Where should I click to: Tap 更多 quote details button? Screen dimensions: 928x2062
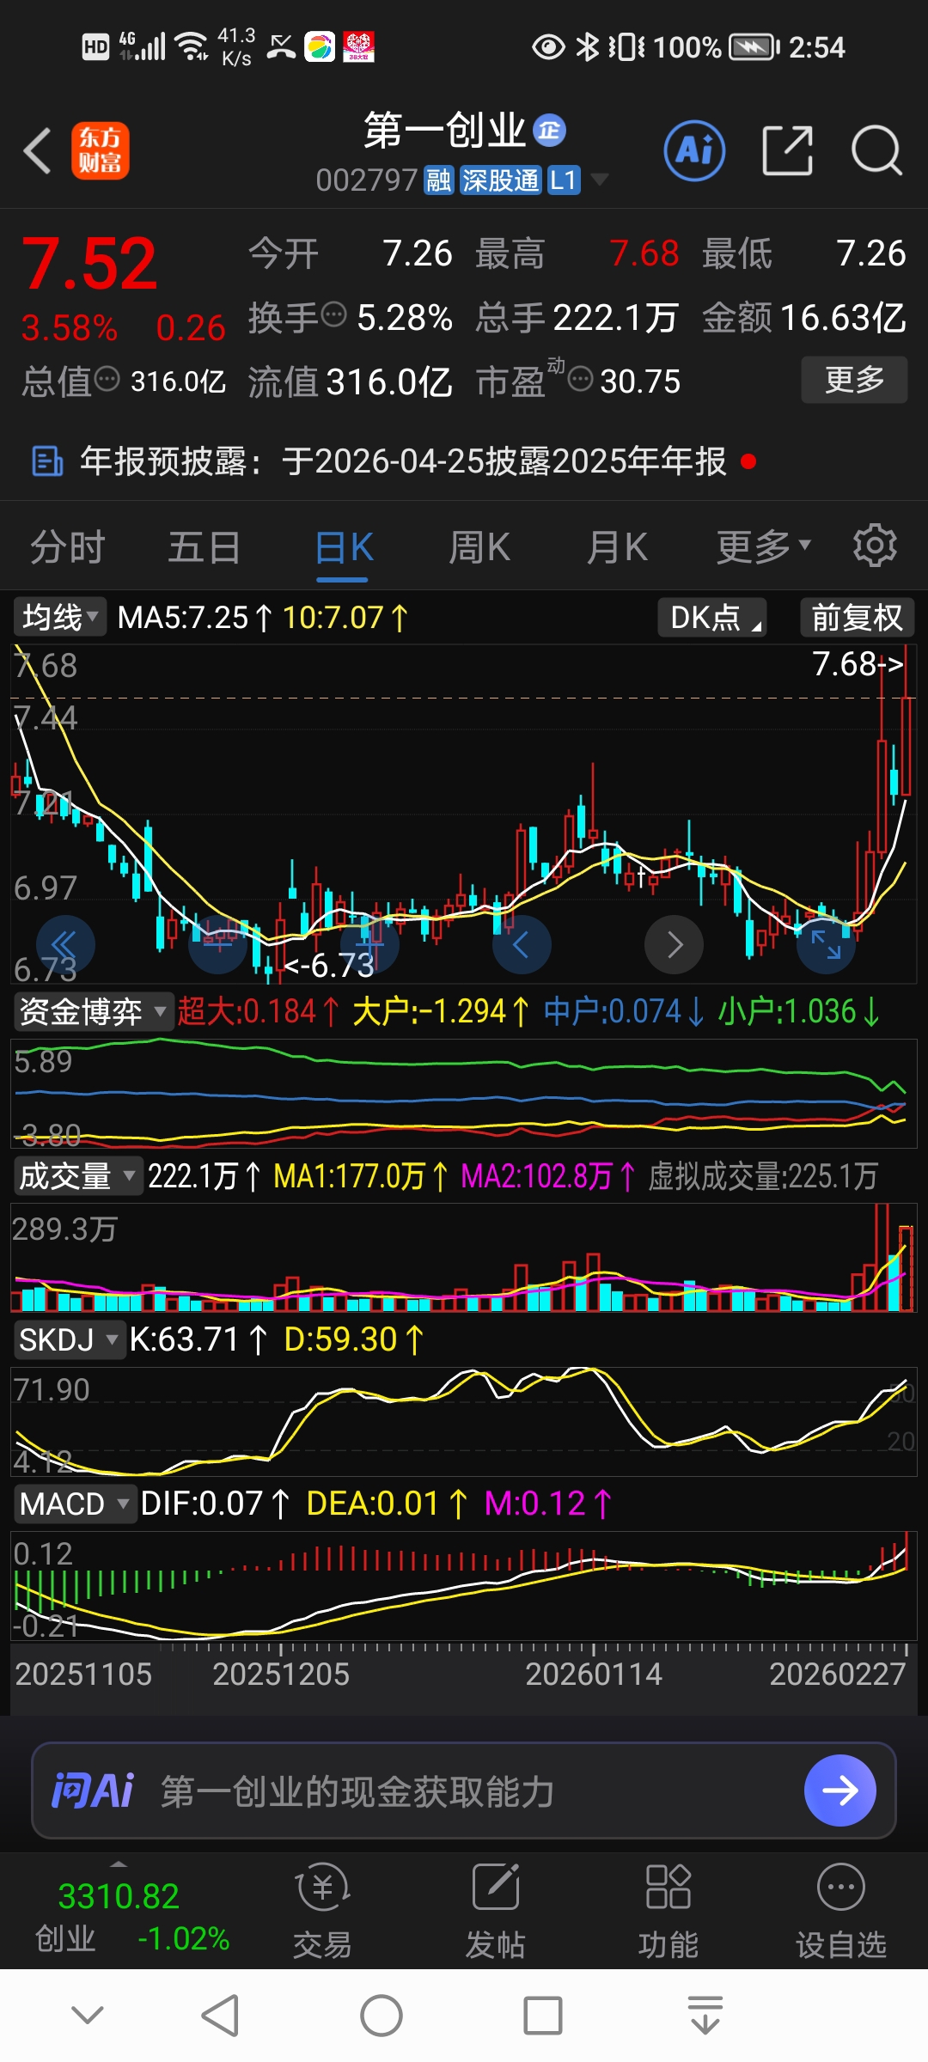click(x=854, y=379)
